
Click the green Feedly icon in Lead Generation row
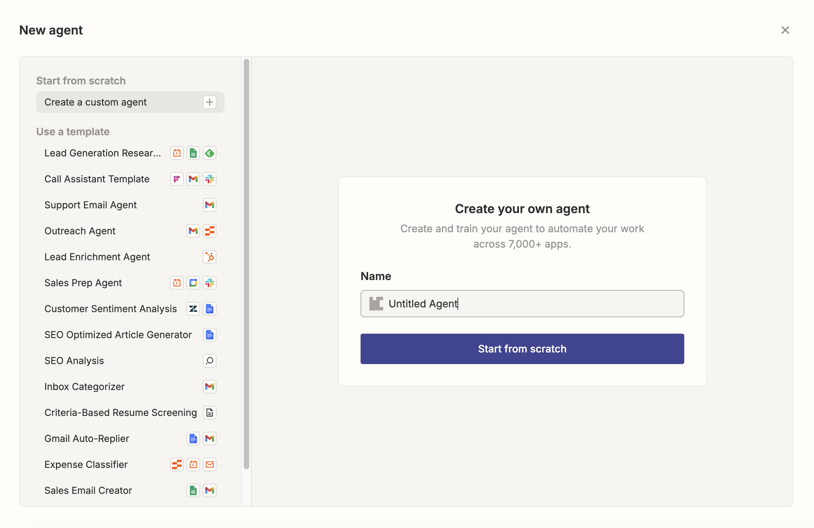(209, 153)
